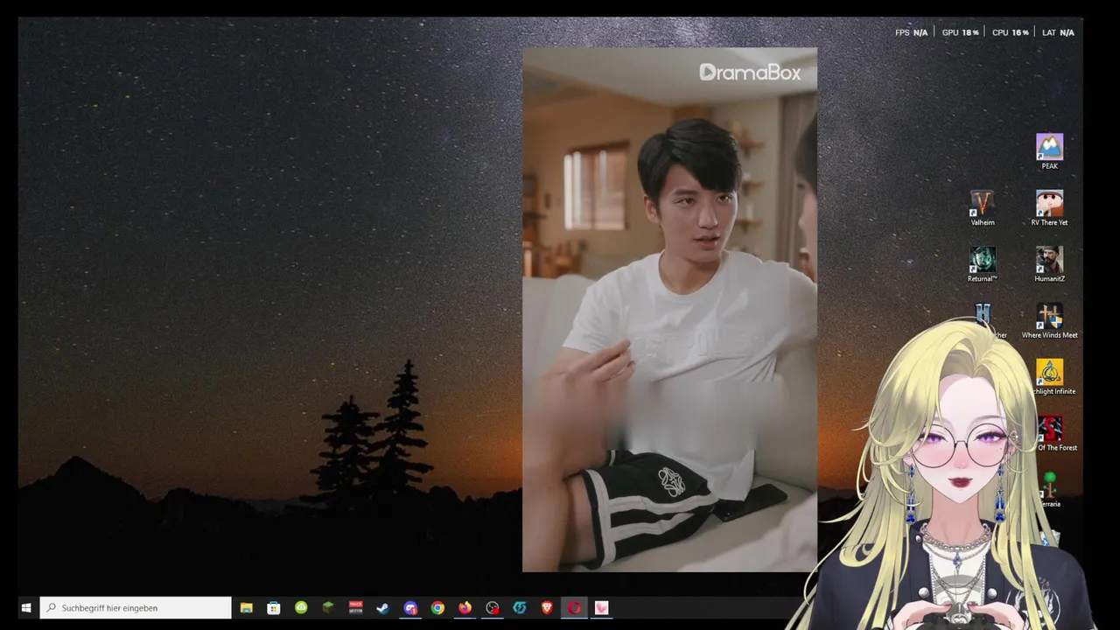Screen dimensions: 1120x630
Task: Switch to the Opera GX taskbar window
Action: pos(574,608)
